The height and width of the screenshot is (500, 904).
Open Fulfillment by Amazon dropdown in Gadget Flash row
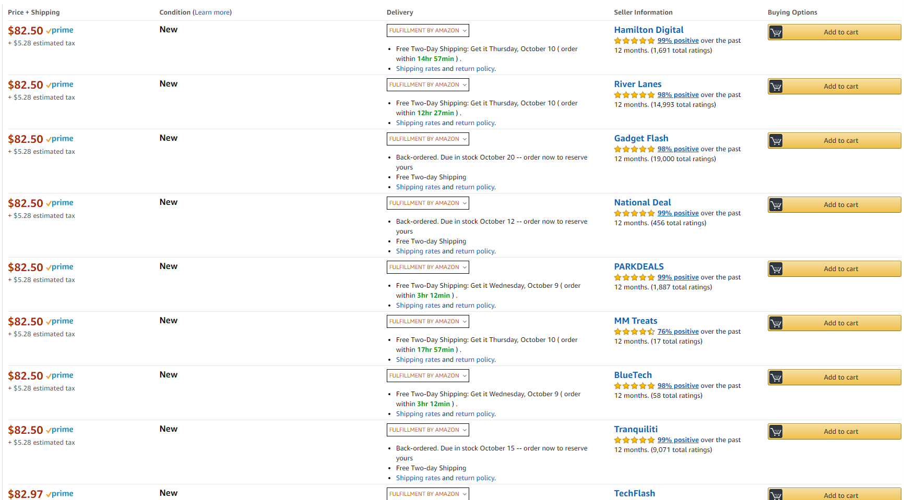(x=427, y=139)
